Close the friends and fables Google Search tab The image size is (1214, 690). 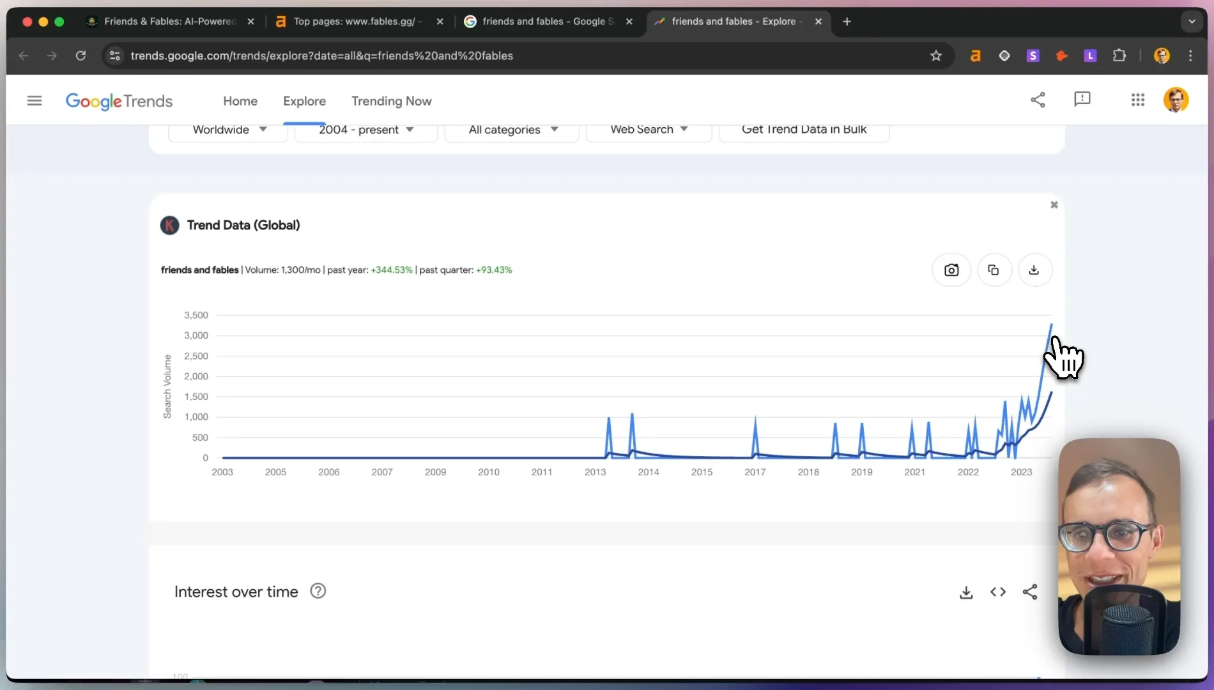629,21
